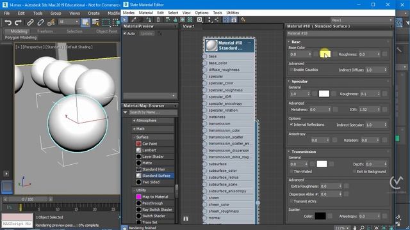Activate Select Object tool in 3ds Max
The width and height of the screenshot is (410, 230).
[x=85, y=22]
